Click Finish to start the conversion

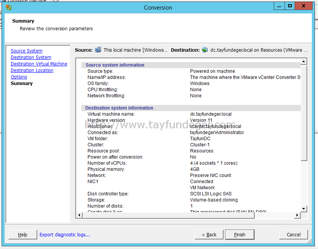tap(240, 235)
